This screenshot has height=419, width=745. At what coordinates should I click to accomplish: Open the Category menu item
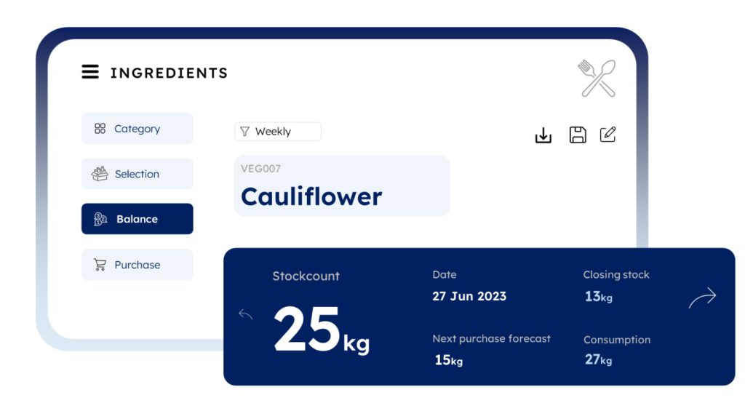137,129
